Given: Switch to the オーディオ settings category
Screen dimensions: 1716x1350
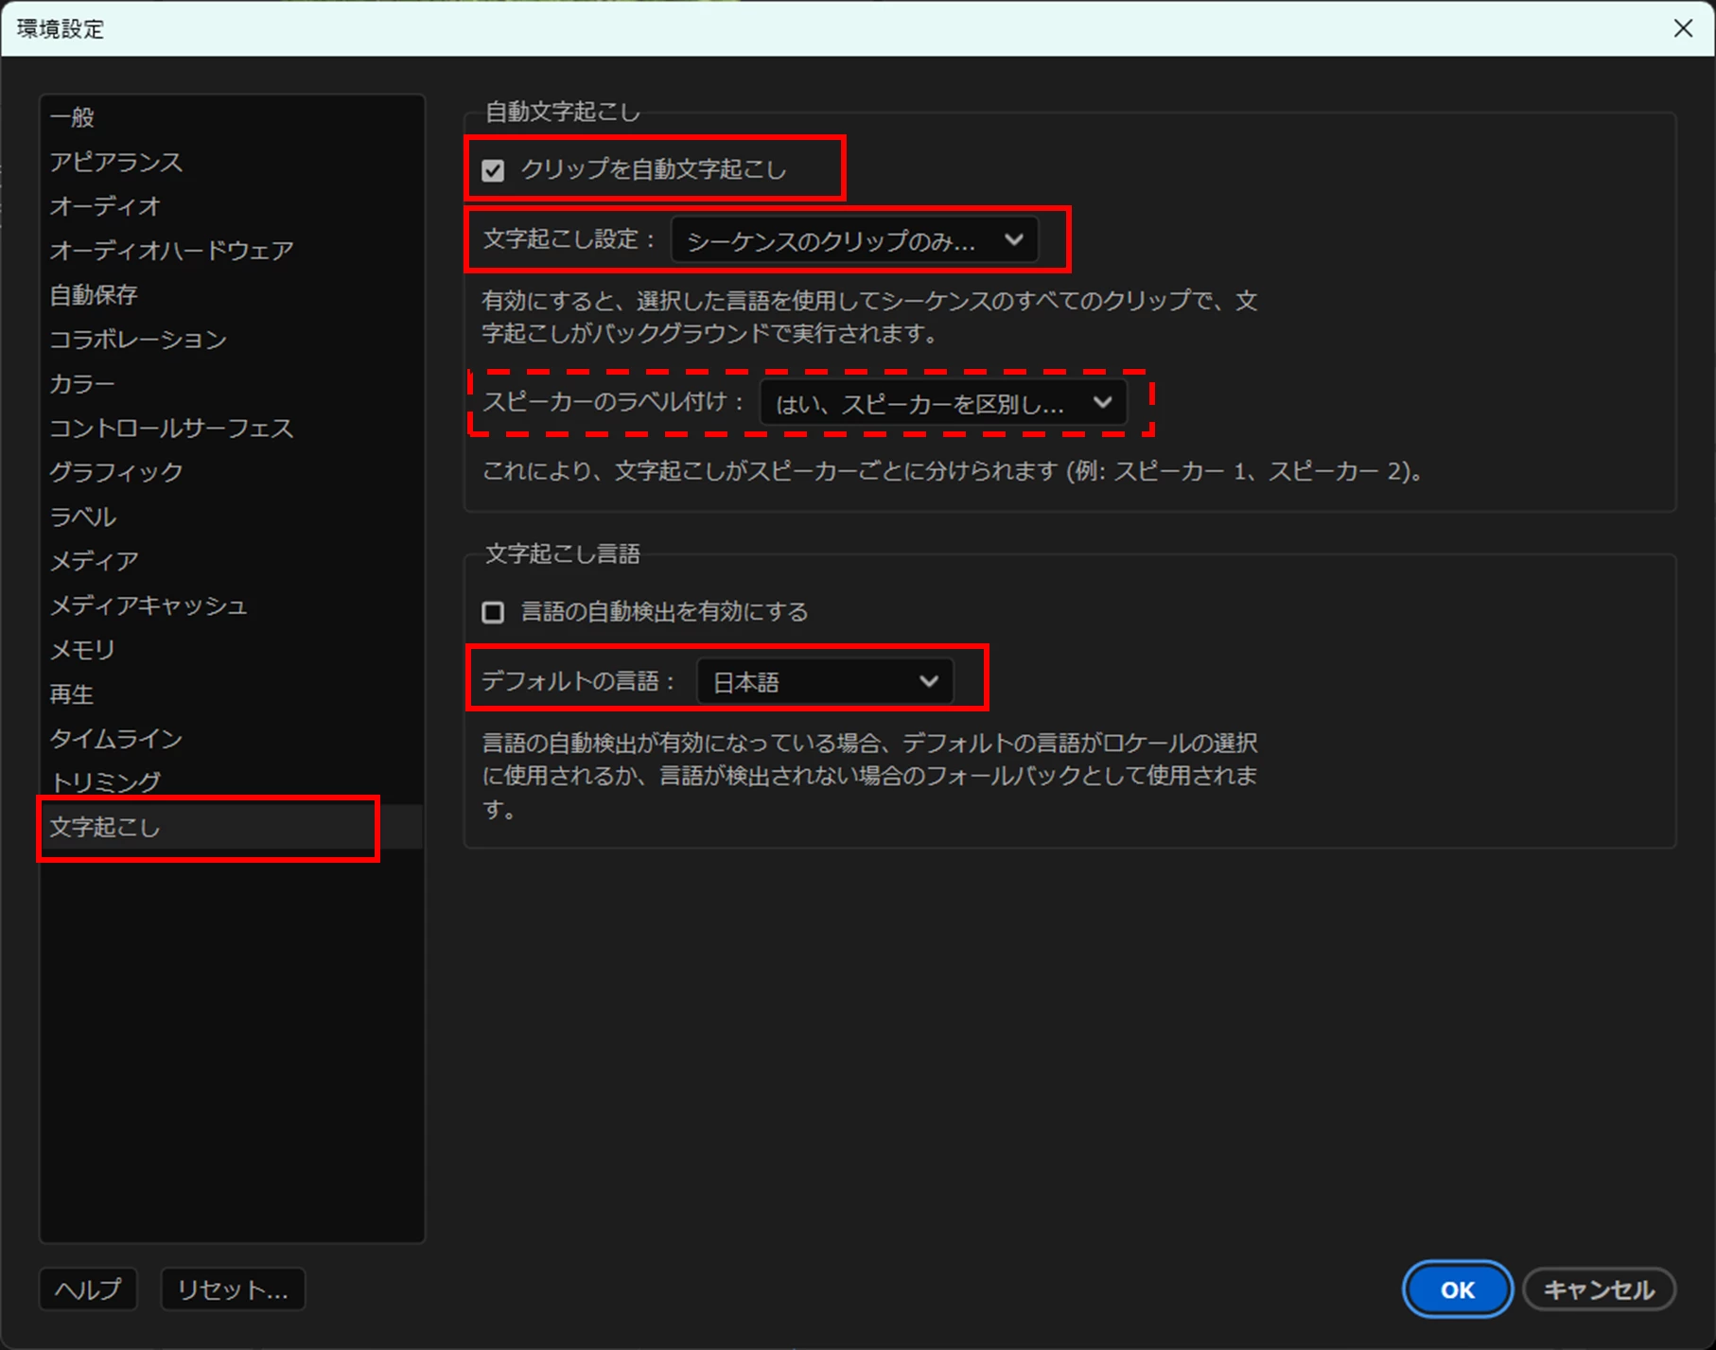Looking at the screenshot, I should click(x=104, y=206).
